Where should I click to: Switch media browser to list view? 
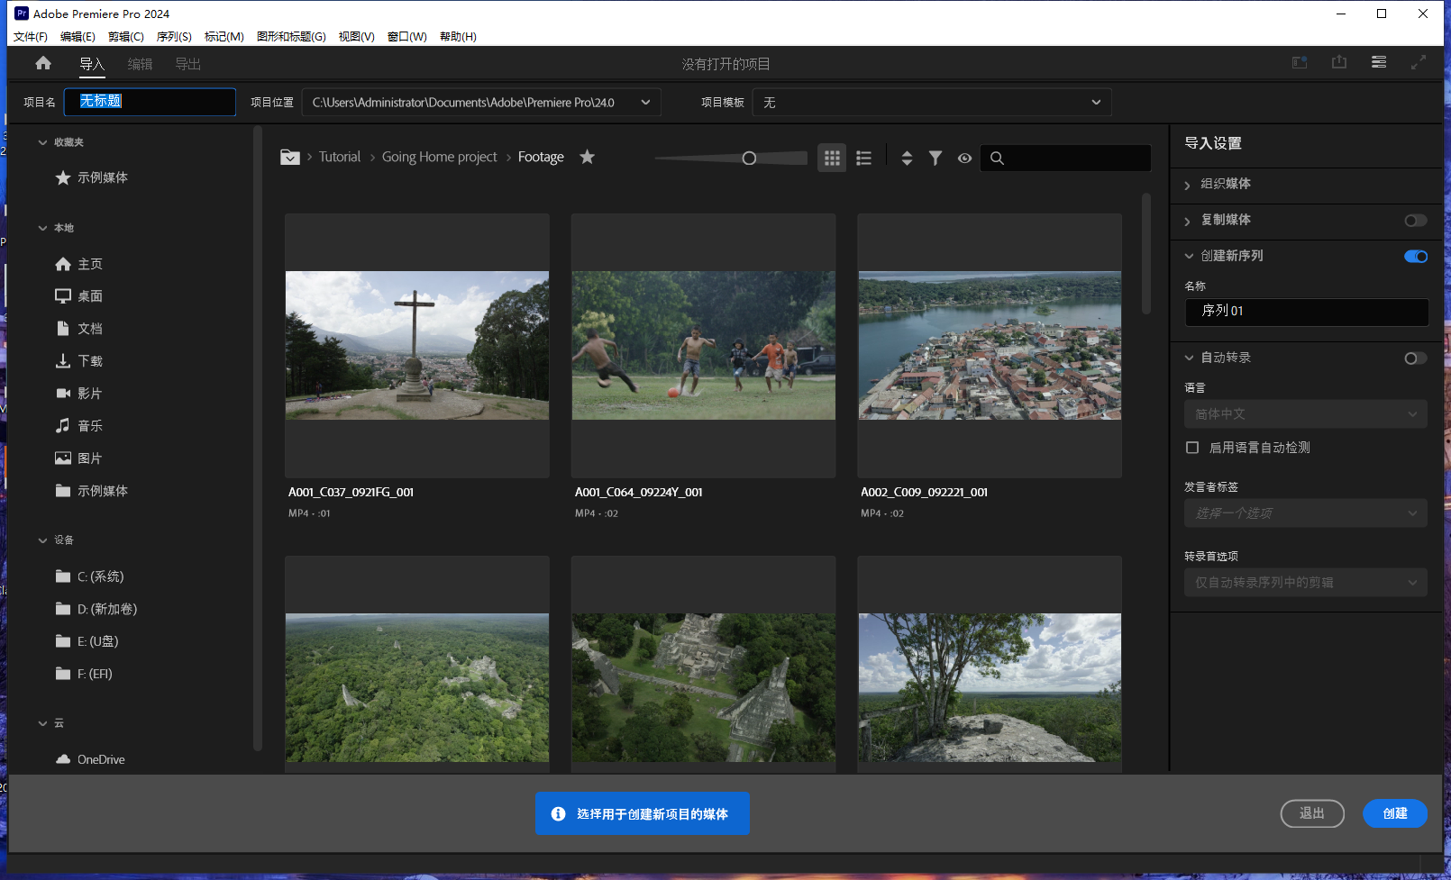(862, 158)
